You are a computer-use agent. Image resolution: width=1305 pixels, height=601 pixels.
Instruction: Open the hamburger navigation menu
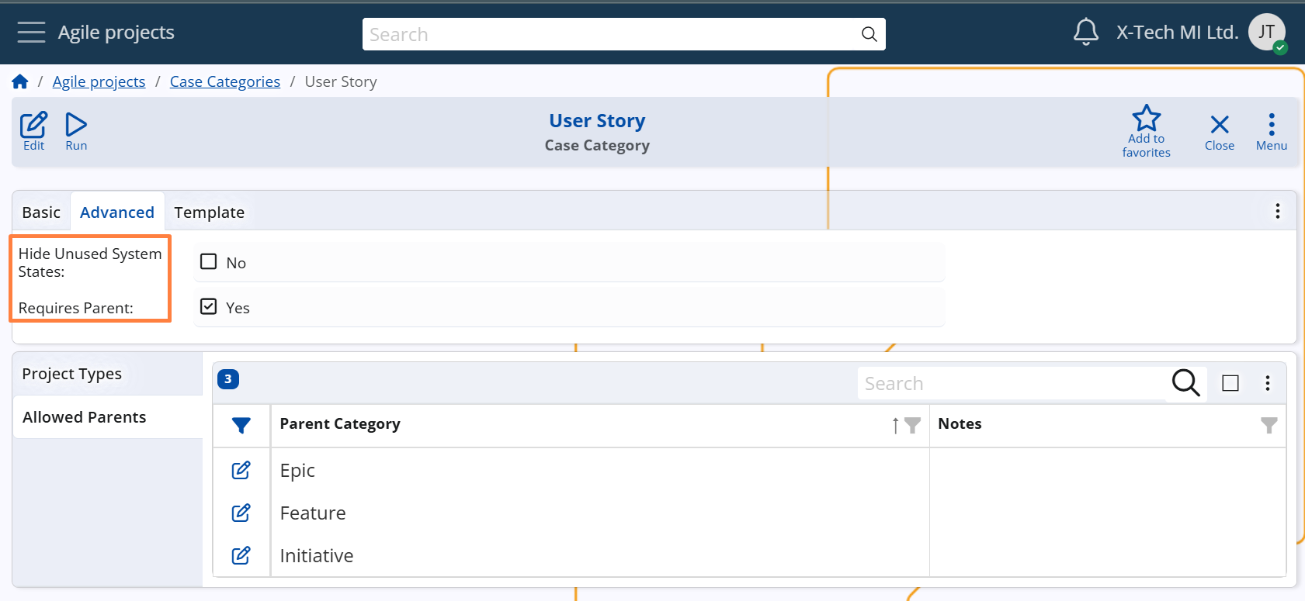31,33
